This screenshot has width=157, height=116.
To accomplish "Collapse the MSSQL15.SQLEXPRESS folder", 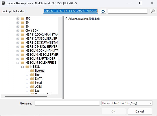I will click(x=18, y=63).
